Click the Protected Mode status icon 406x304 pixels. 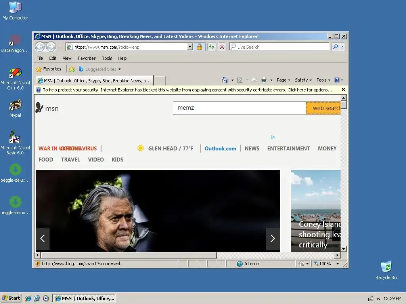click(x=301, y=264)
